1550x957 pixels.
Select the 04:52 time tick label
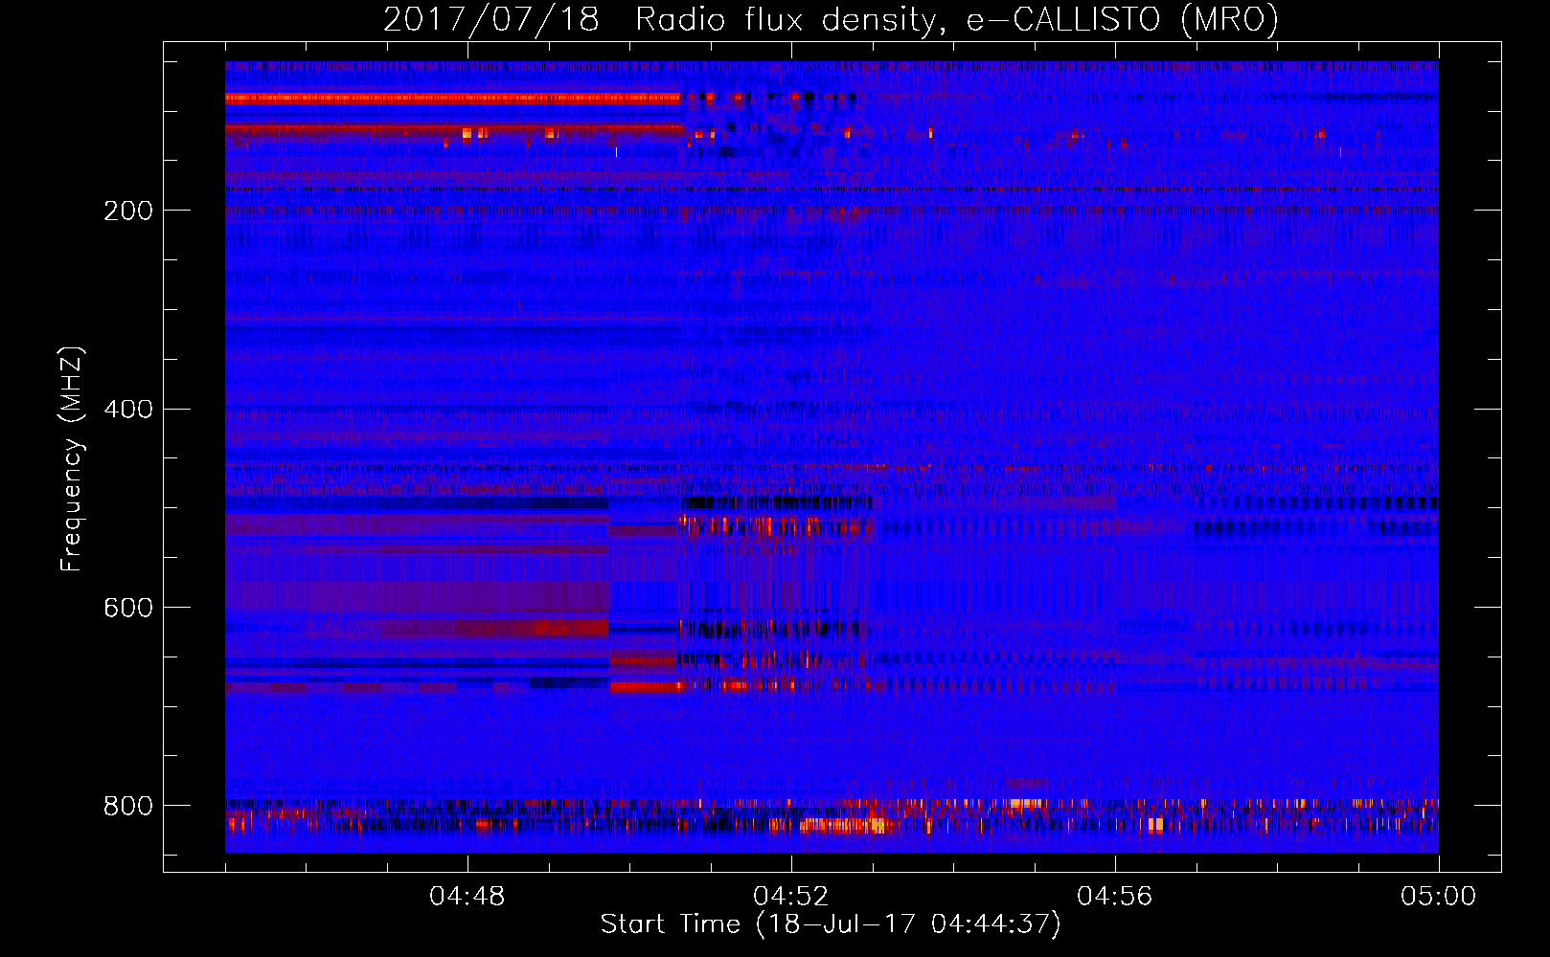tap(791, 897)
